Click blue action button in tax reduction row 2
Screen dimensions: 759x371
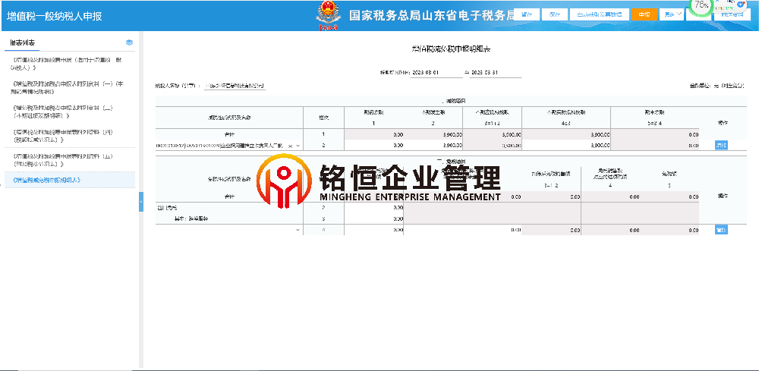[721, 145]
